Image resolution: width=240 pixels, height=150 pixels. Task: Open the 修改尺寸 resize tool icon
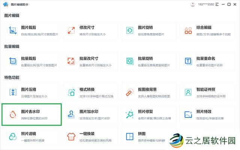[x=71, y=30]
